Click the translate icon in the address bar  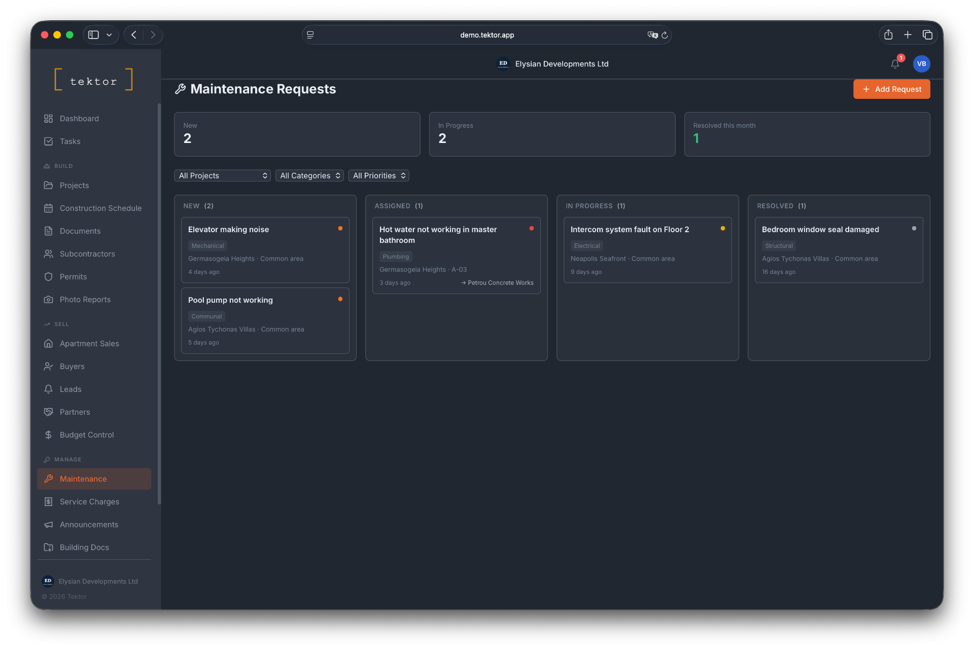click(x=652, y=35)
